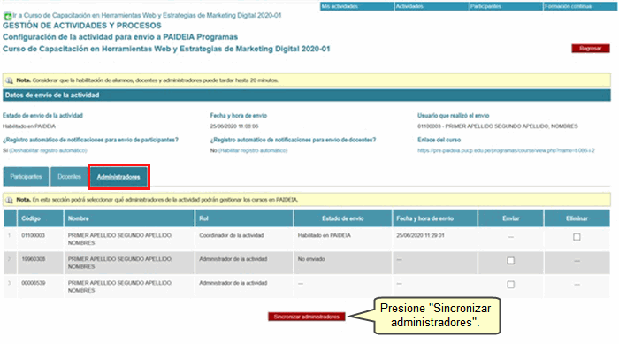This screenshot has width=619, height=344.
Task: Open the Mis actividades menu
Action: coord(357,6)
